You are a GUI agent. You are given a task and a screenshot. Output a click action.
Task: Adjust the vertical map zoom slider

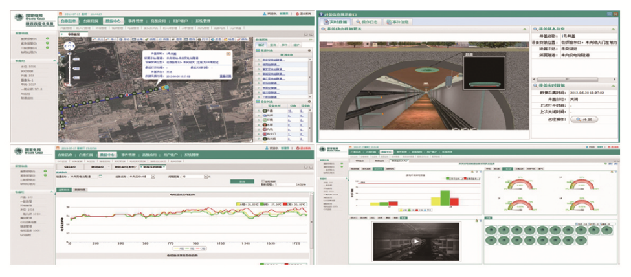69,69
